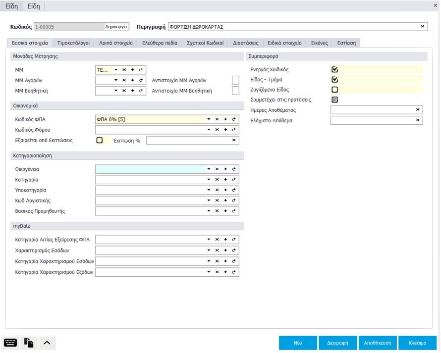This screenshot has width=441, height=353.
Task: Toggle the Ενεργός Κωδικός checkbox
Action: coord(335,70)
